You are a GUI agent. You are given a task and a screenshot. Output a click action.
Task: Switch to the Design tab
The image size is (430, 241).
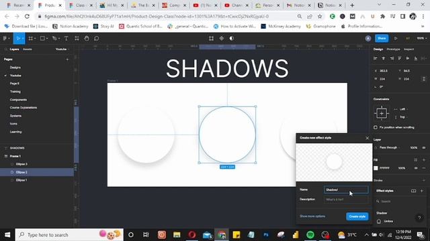click(378, 49)
